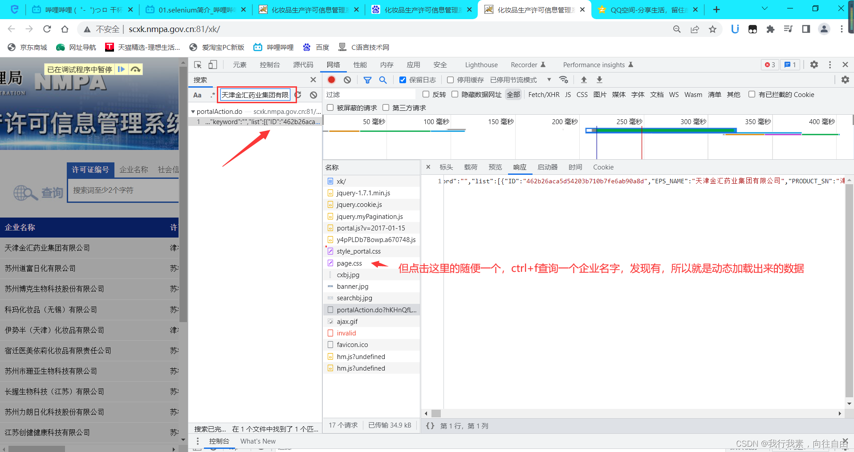Toggle the 保留日志 checkbox
Image resolution: width=854 pixels, height=452 pixels.
click(x=403, y=80)
